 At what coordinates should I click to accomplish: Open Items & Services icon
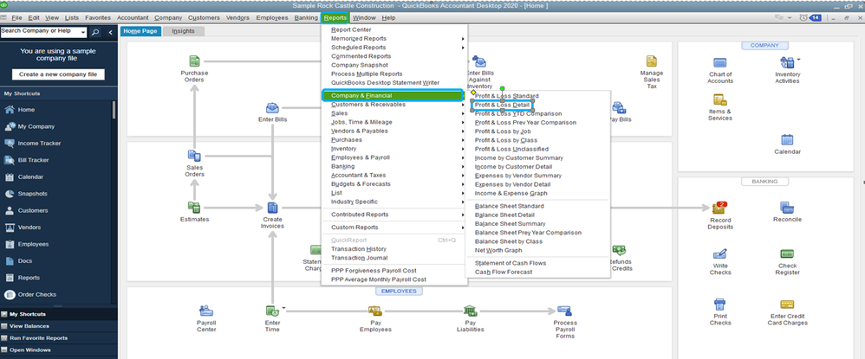pos(720,99)
